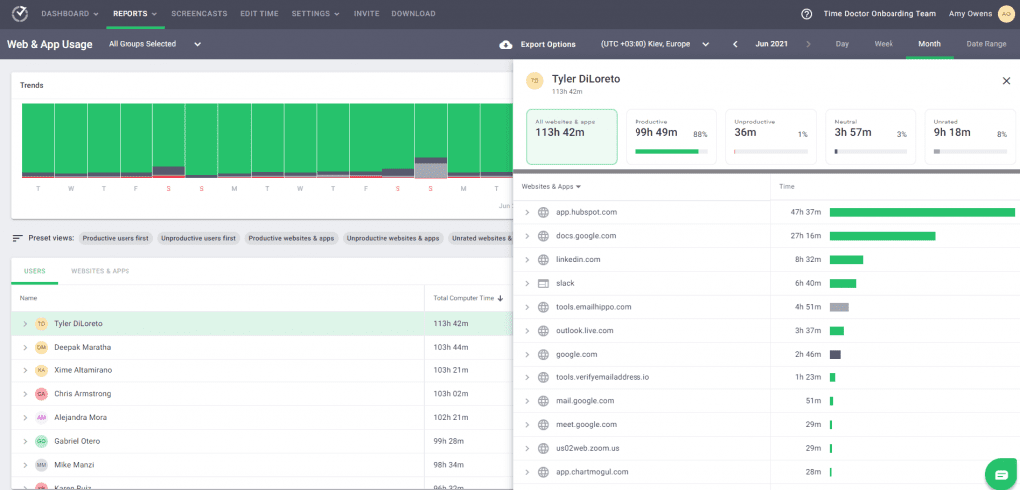This screenshot has width=1020, height=490.
Task: Open the timezone Kiev dropdown
Action: point(654,44)
